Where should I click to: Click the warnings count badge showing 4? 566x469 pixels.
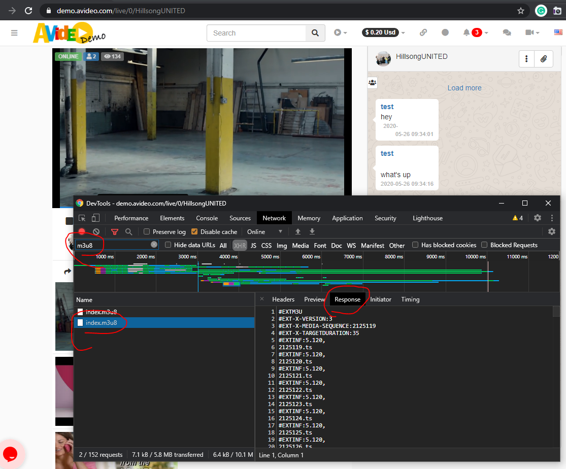coord(518,218)
